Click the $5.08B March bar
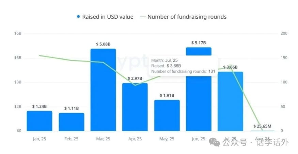The width and height of the screenshot is (298, 154). pos(103,90)
